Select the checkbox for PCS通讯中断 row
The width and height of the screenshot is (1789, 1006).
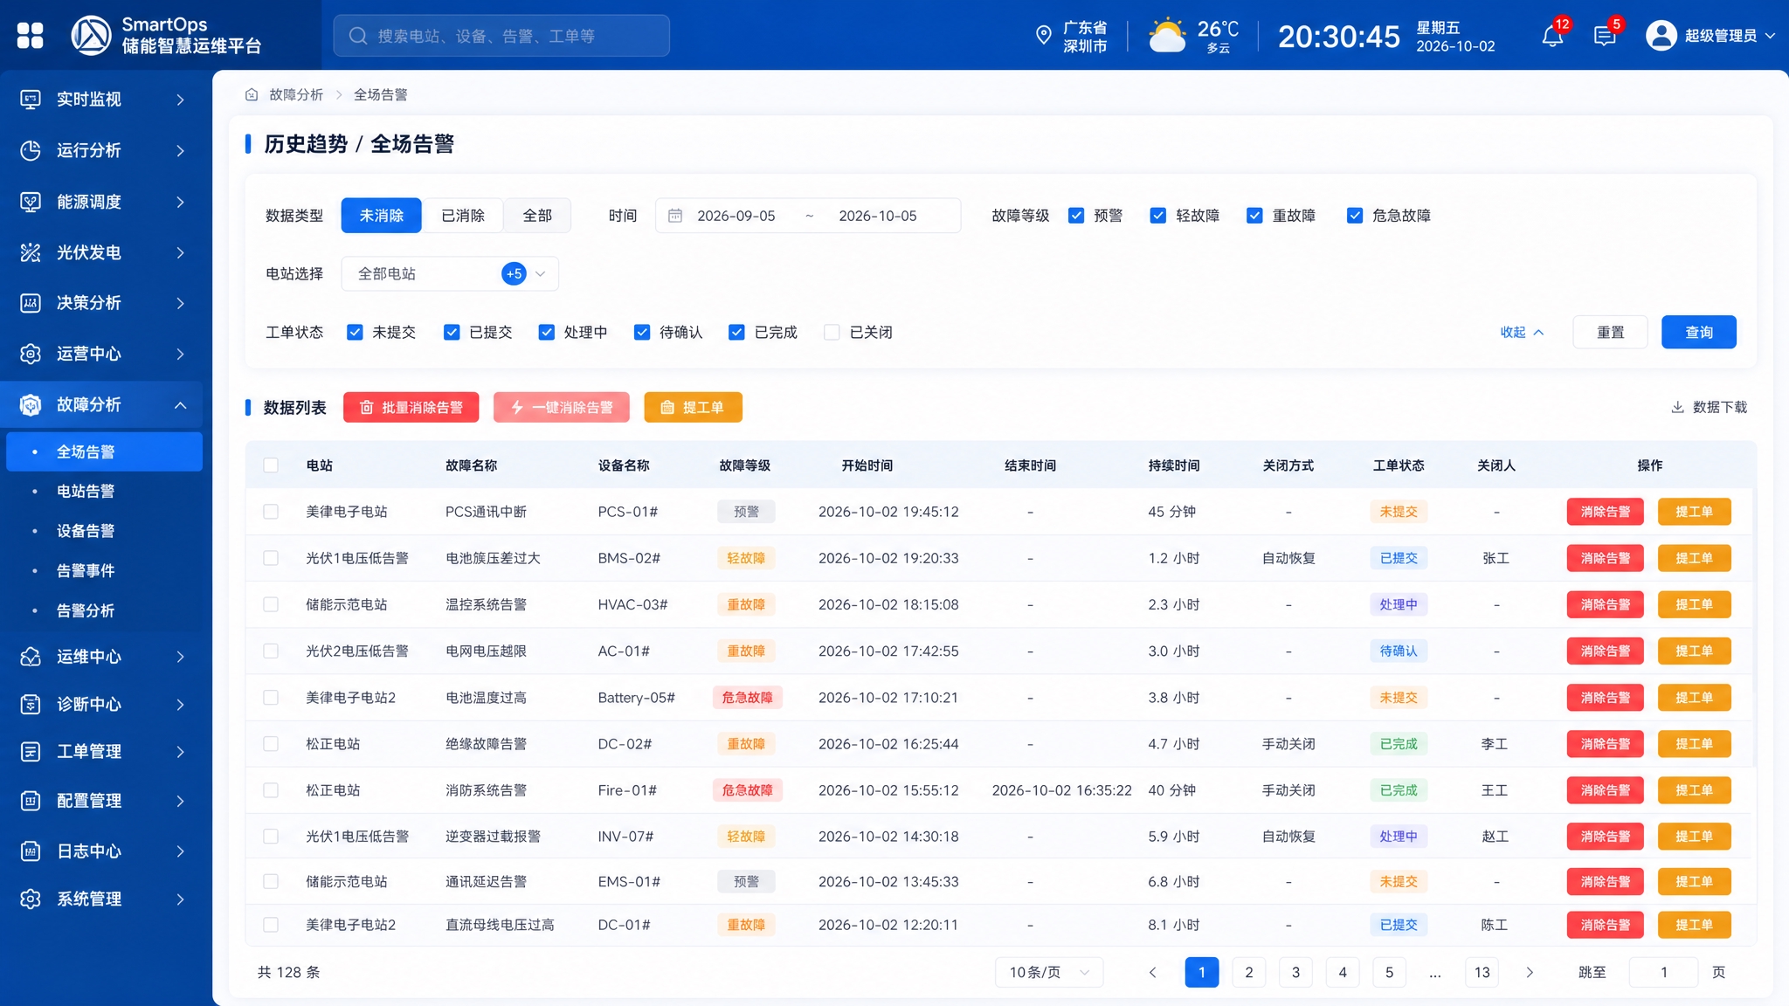click(x=271, y=512)
